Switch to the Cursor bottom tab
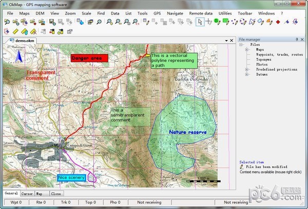The height and width of the screenshot is (209, 308). point(27,194)
